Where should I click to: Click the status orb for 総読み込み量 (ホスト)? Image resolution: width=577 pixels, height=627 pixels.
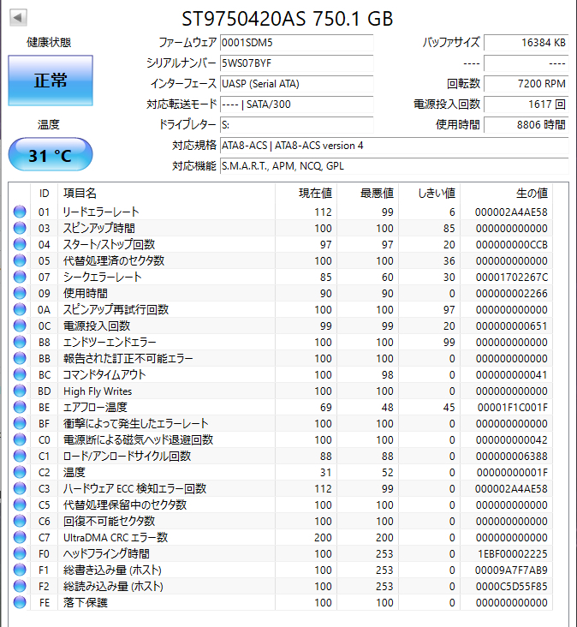pyautogui.click(x=20, y=586)
